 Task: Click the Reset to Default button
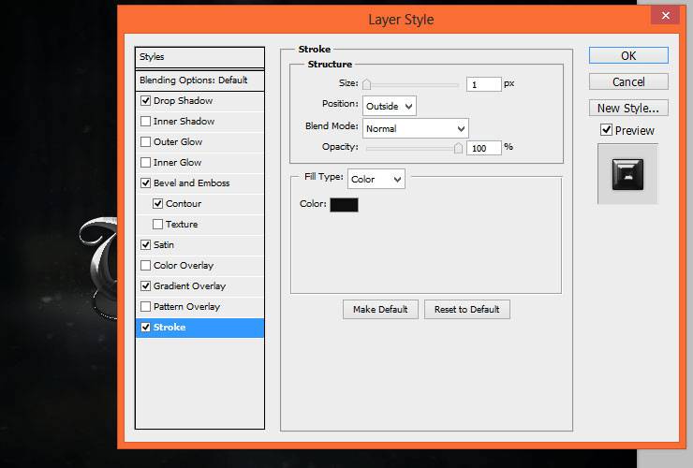coord(467,310)
